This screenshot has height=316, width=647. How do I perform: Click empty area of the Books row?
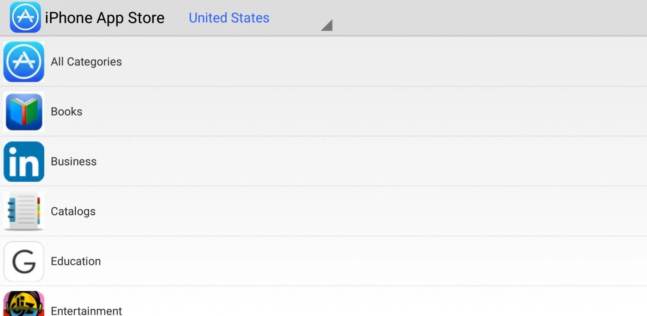coord(346,112)
